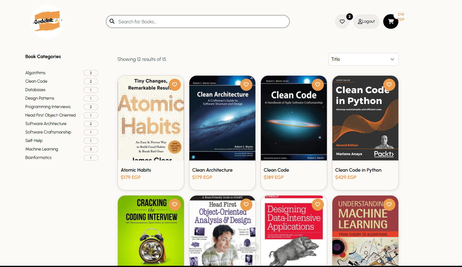Click the sort dropdown chevron arrow
The width and height of the screenshot is (462, 267).
(x=392, y=59)
